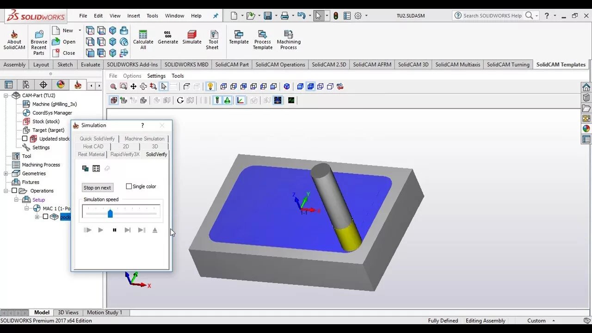Open the table list icon in Simulation dialog
This screenshot has height=333, width=592.
click(96, 168)
